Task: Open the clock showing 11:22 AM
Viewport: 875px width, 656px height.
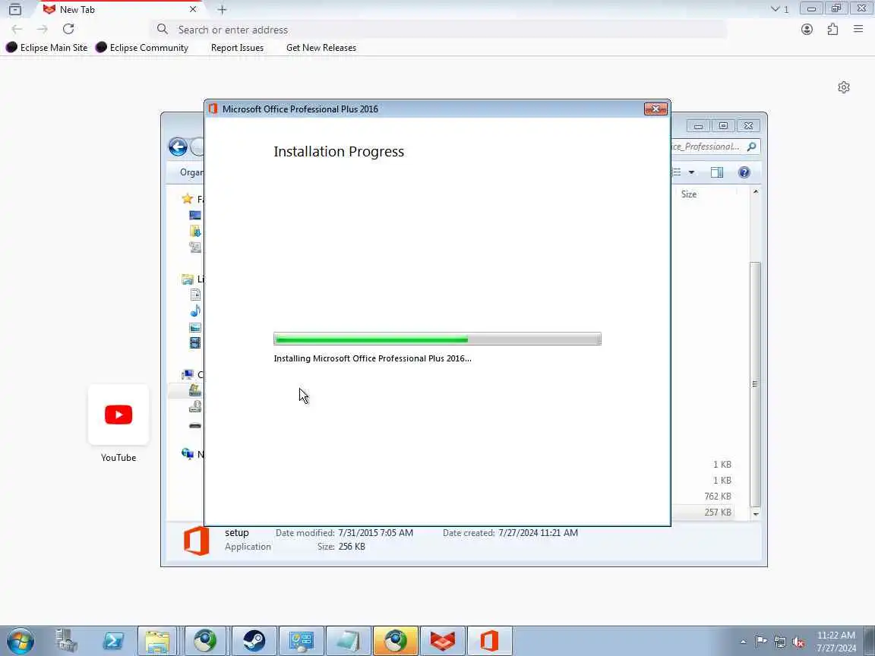Action: click(x=836, y=642)
